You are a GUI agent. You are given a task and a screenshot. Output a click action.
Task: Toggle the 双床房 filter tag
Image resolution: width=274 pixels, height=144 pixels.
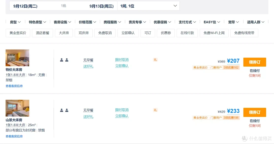(x=83, y=33)
